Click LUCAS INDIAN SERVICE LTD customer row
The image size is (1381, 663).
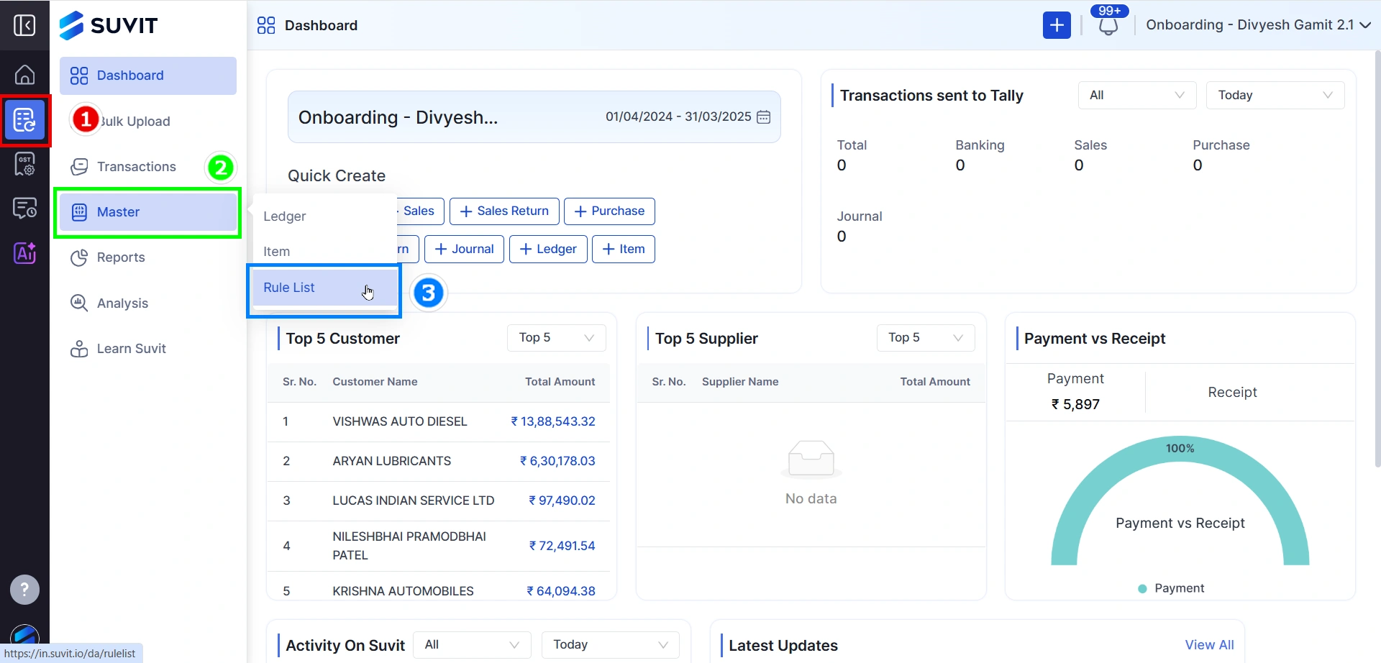(x=438, y=500)
